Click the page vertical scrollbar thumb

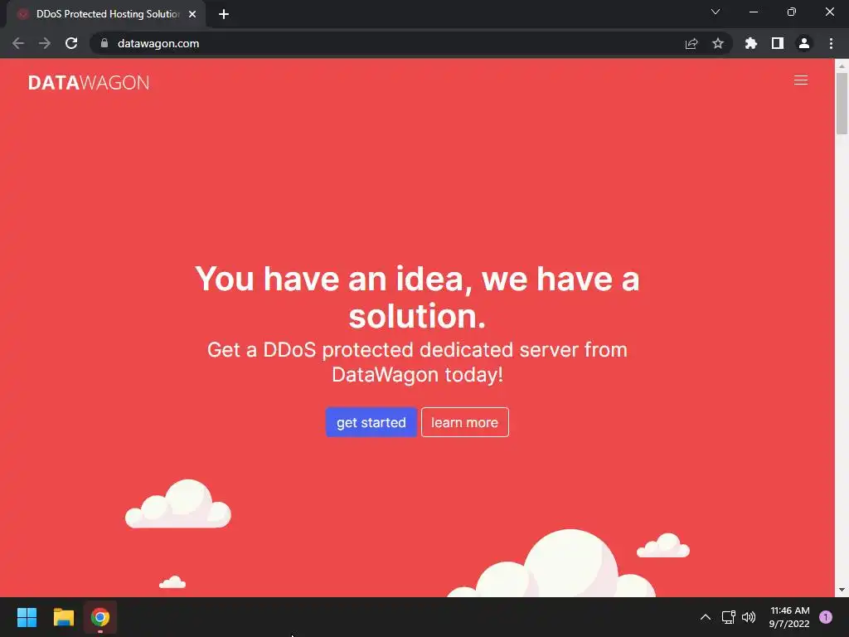[x=842, y=103]
